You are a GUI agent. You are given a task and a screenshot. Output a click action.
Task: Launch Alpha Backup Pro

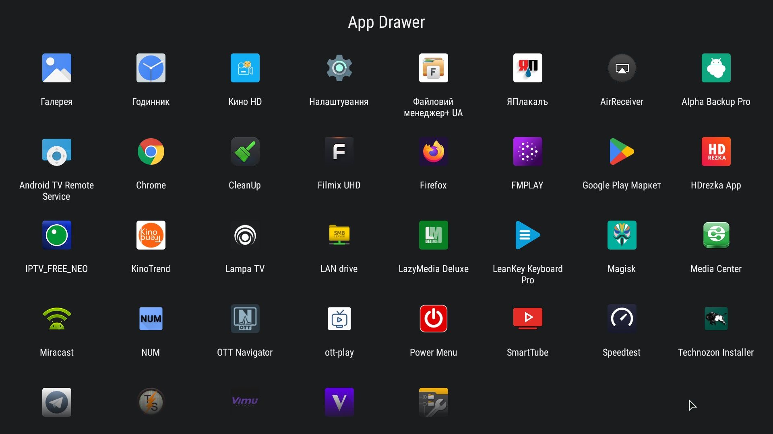coord(716,68)
